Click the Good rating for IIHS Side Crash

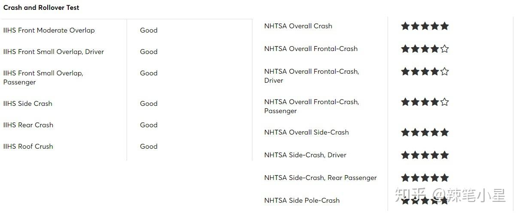point(149,104)
